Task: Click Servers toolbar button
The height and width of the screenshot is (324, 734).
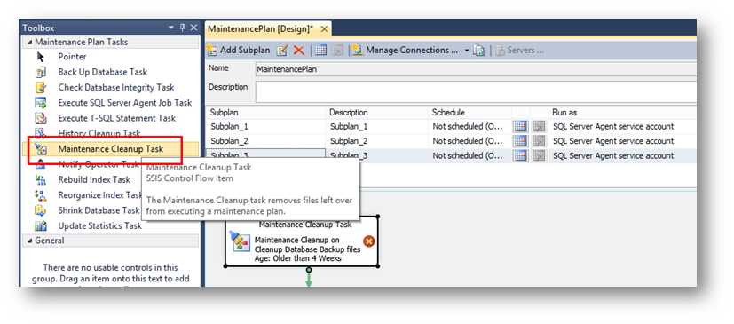Action: (519, 50)
